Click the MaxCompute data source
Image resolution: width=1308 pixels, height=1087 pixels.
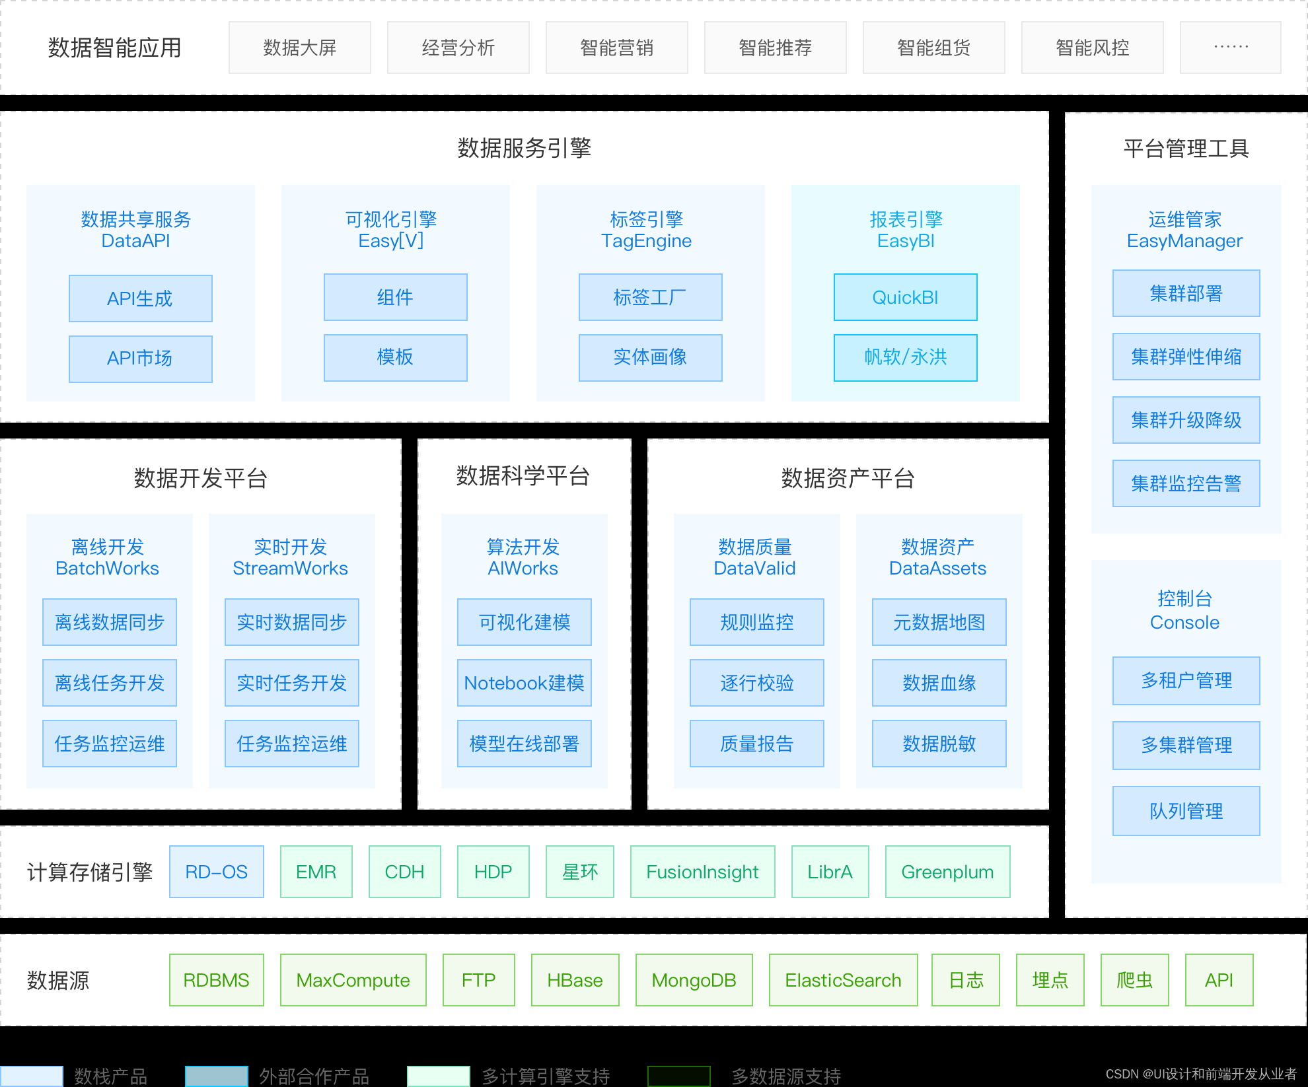click(x=353, y=980)
